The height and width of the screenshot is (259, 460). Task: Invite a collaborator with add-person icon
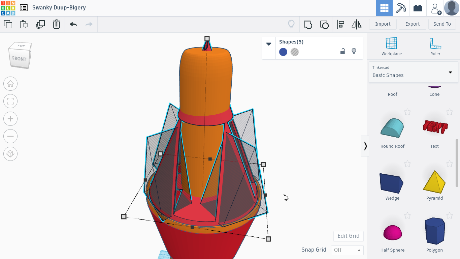(x=436, y=8)
